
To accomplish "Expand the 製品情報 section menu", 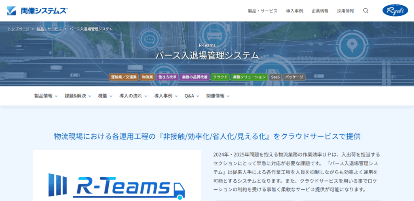I will pyautogui.click(x=46, y=96).
